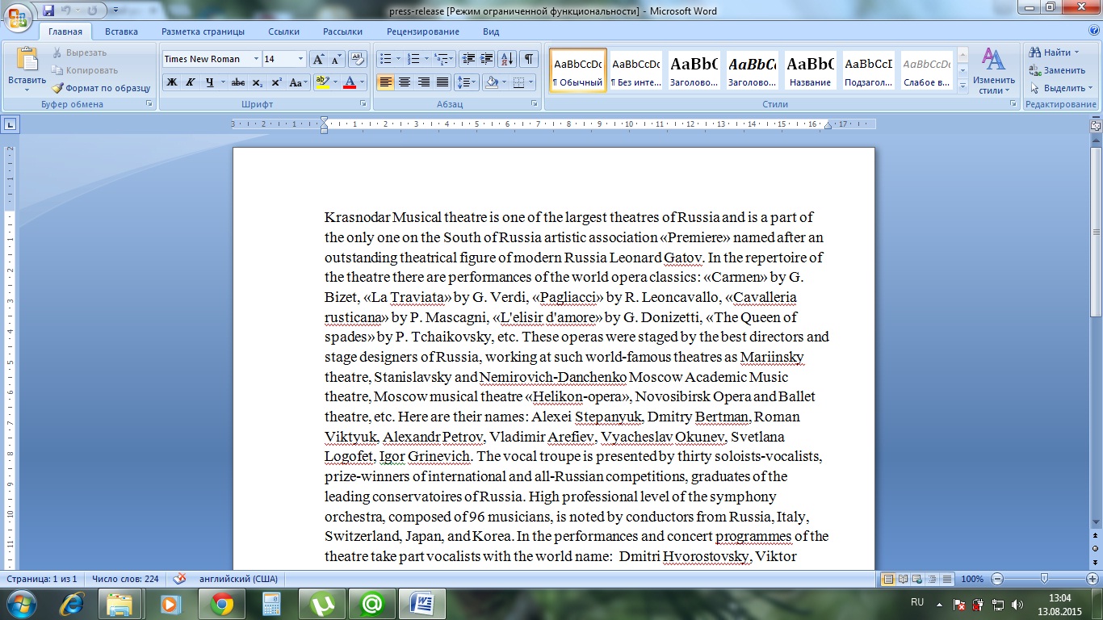Click the zoom slider handle
The image size is (1103, 620).
pos(1044,579)
